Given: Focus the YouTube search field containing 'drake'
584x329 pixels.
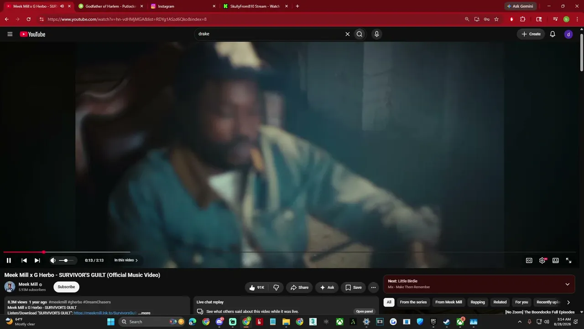Looking at the screenshot, I should [270, 34].
